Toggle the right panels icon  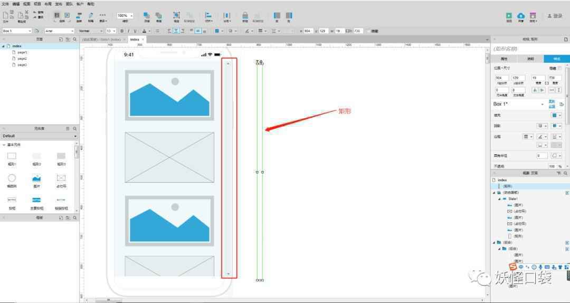[289, 15]
